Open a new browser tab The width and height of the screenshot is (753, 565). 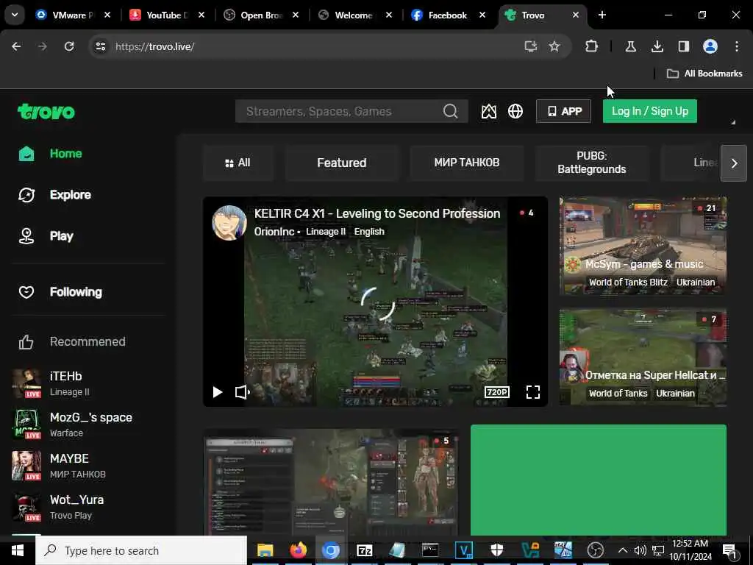(602, 15)
